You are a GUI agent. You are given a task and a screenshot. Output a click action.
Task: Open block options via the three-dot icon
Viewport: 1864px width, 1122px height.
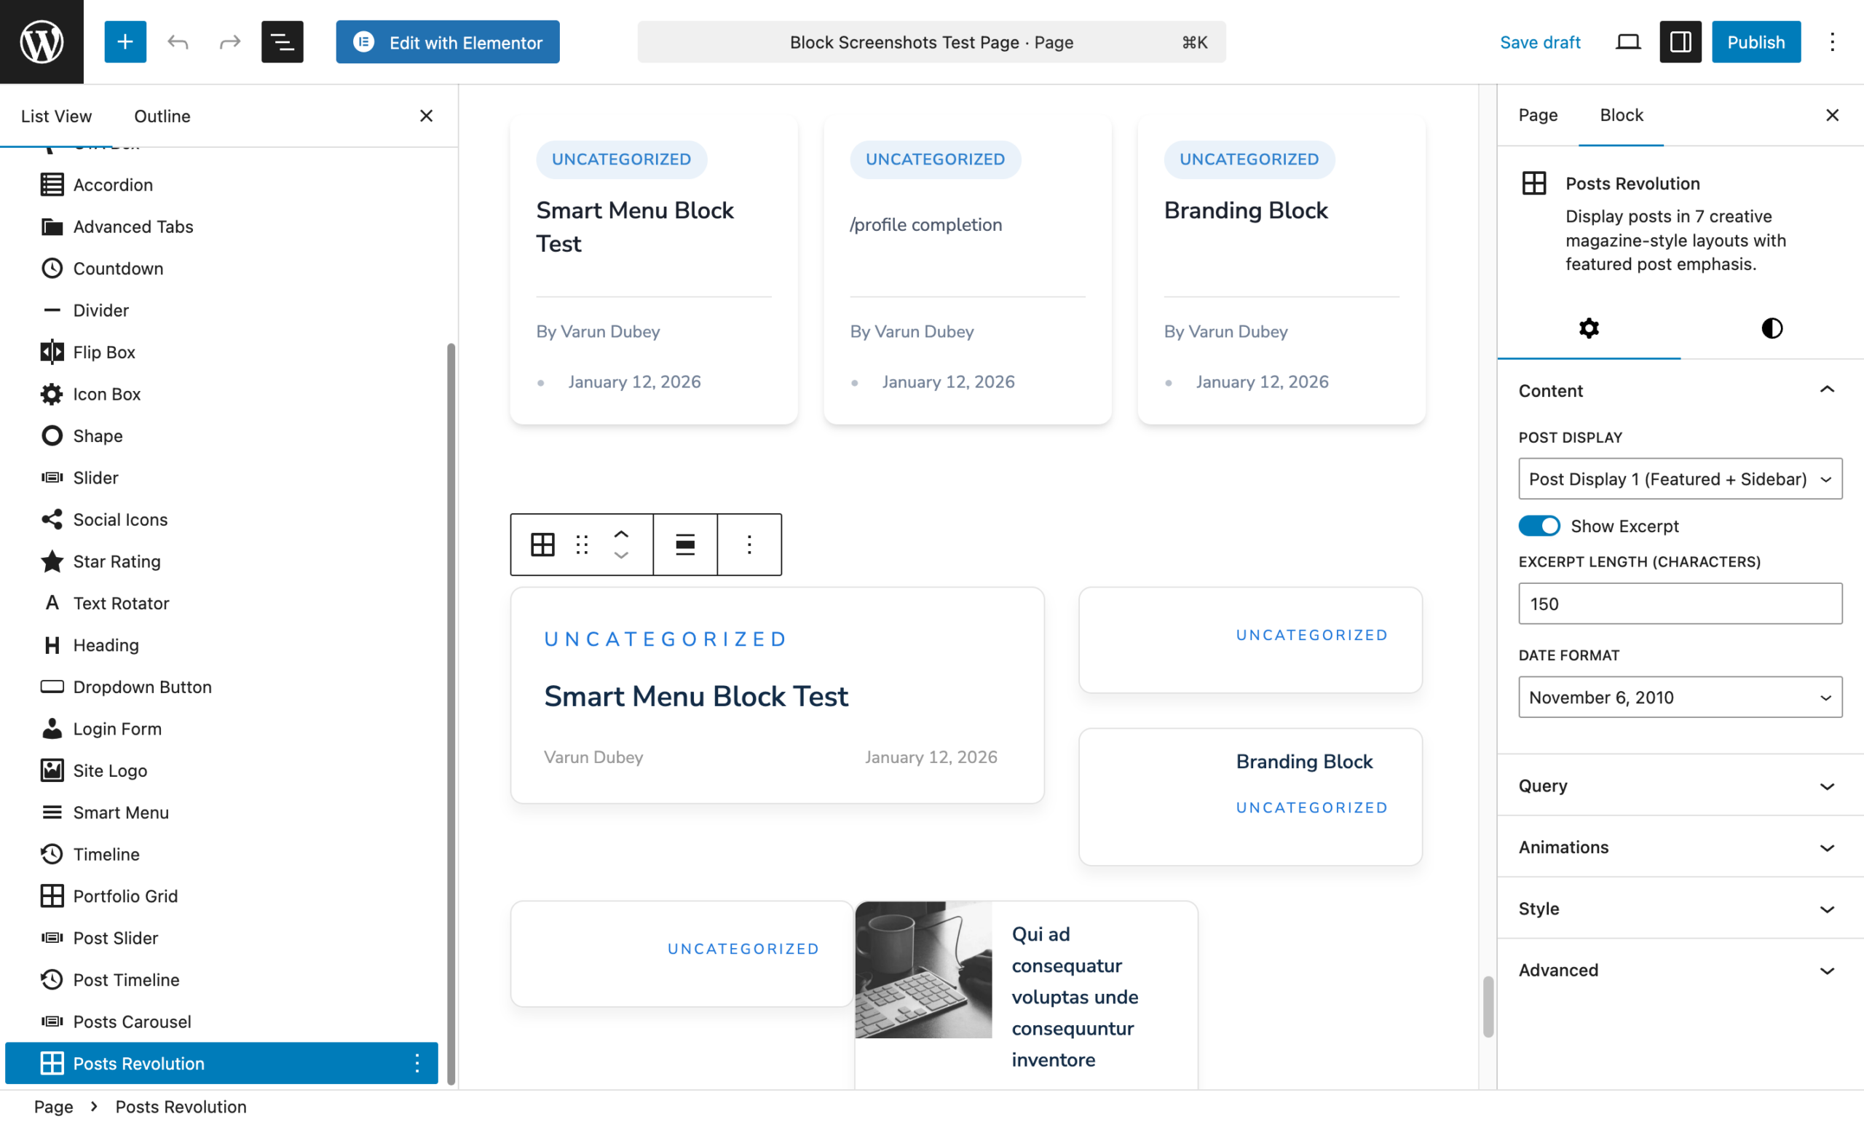coord(749,544)
